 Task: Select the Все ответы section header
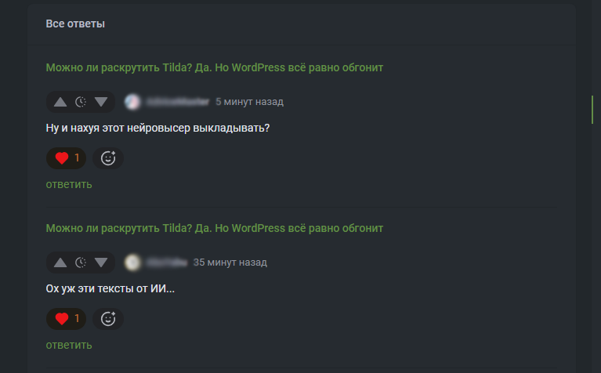tap(75, 24)
